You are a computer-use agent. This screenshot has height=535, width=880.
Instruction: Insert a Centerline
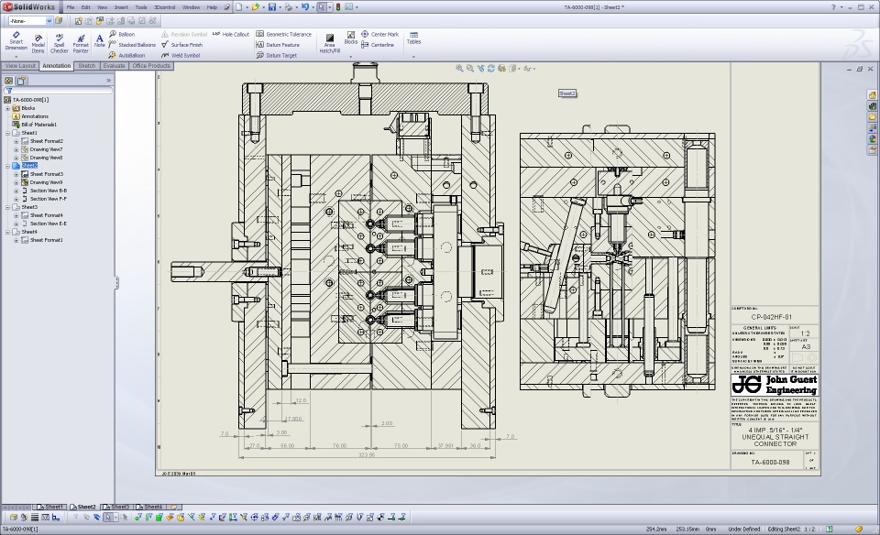pos(378,45)
